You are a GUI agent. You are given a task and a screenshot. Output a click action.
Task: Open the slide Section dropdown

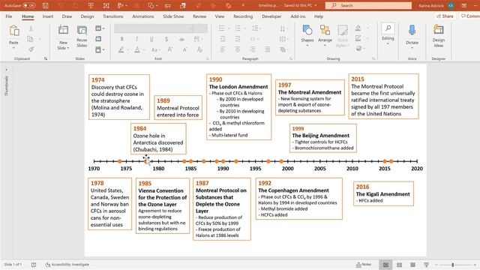pos(100,49)
